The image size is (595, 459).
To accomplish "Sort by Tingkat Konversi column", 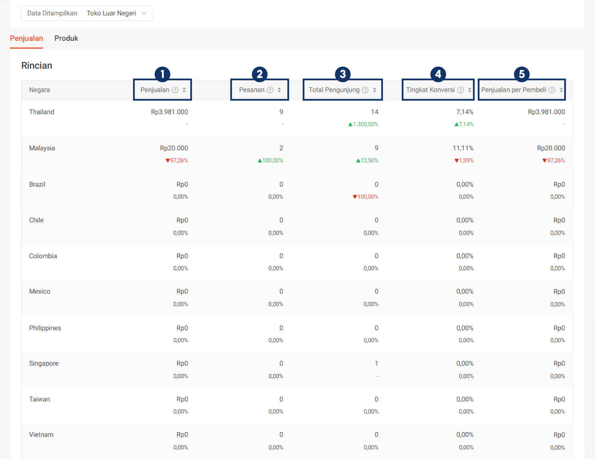I will (469, 90).
